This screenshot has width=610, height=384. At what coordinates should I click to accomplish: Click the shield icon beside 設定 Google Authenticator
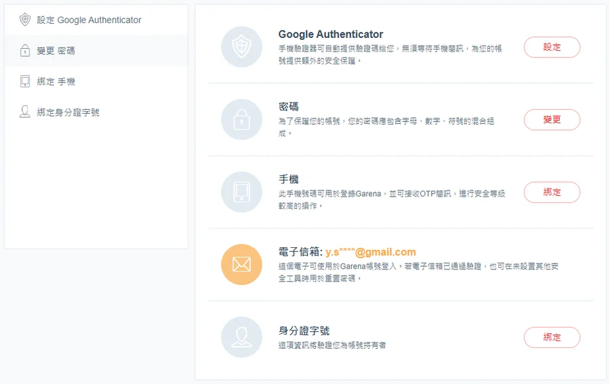click(25, 20)
